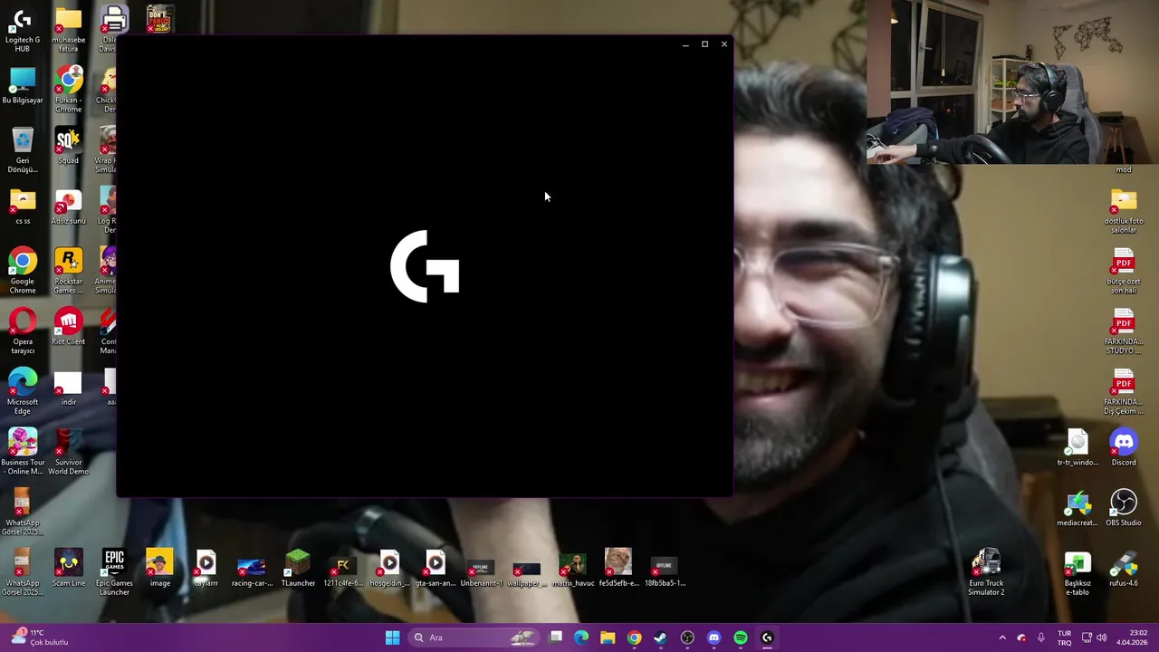Viewport: 1159px width, 652px height.
Task: Select Logitech G HUB taskbar icon
Action: (x=767, y=638)
